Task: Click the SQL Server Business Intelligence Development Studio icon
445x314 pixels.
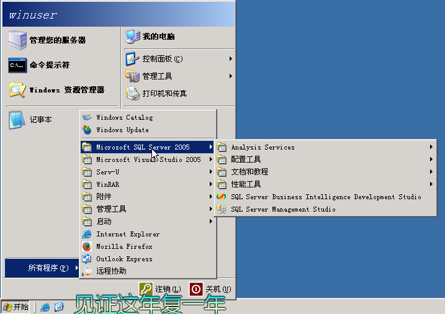Action: tap(222, 197)
